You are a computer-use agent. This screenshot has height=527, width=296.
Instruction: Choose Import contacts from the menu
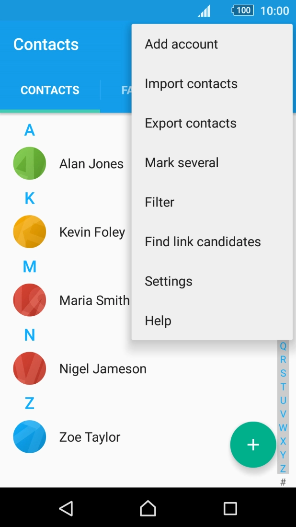point(191,83)
